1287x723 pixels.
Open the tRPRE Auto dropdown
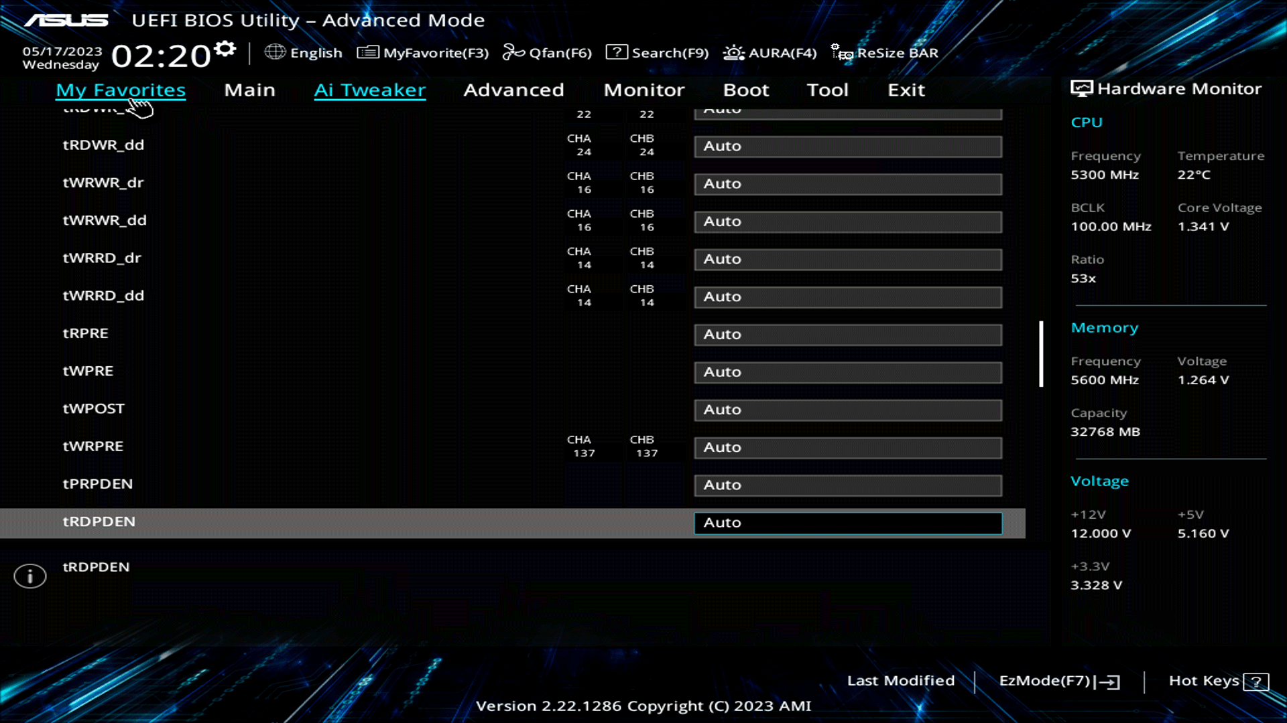(x=848, y=335)
